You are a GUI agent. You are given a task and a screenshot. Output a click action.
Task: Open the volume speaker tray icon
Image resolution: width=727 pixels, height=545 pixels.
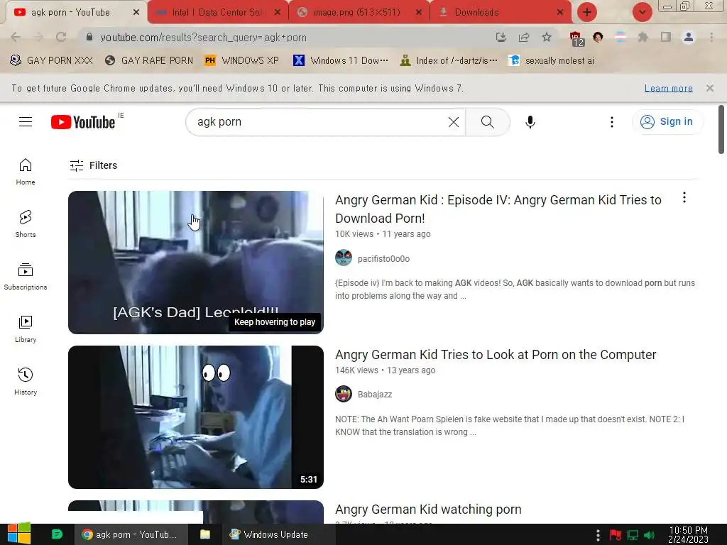click(649, 535)
